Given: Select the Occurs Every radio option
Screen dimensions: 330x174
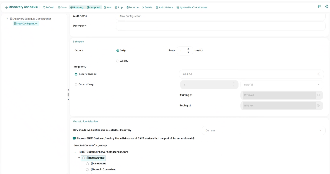Looking at the screenshot, I should point(76,85).
